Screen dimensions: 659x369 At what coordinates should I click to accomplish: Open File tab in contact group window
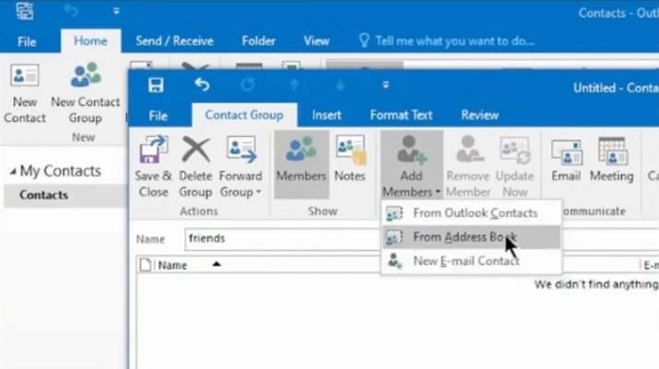[158, 115]
